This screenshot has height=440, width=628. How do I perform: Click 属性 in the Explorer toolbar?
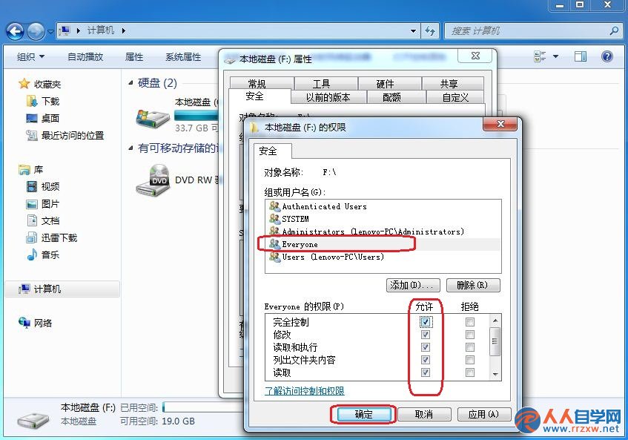click(x=134, y=57)
